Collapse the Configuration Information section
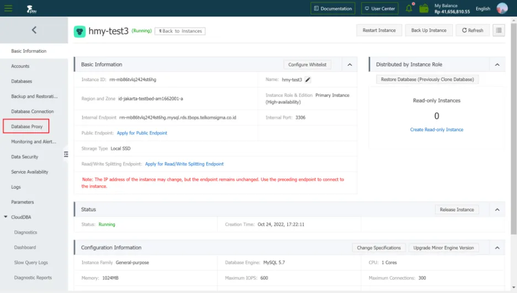The height and width of the screenshot is (293, 517). tap(497, 248)
